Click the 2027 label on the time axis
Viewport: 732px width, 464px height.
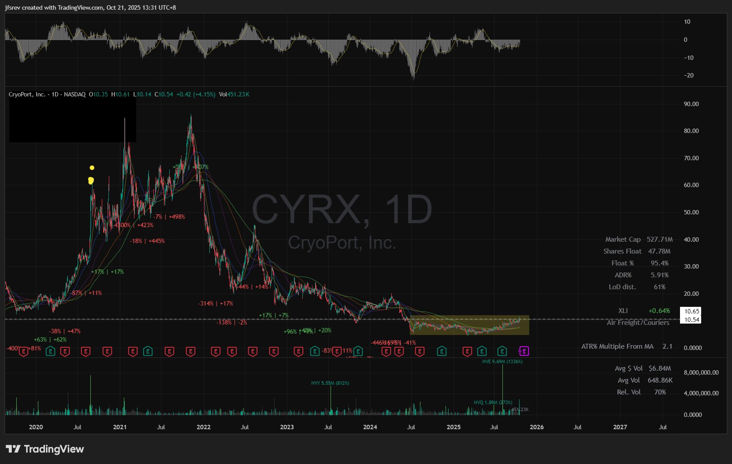tap(620, 427)
